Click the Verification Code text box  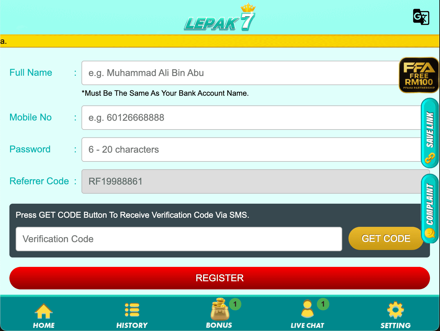(179, 239)
